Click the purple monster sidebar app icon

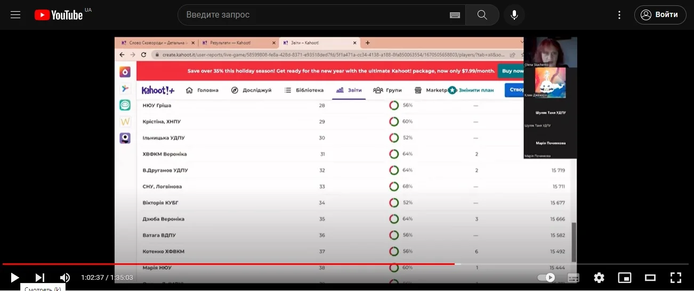tap(125, 138)
